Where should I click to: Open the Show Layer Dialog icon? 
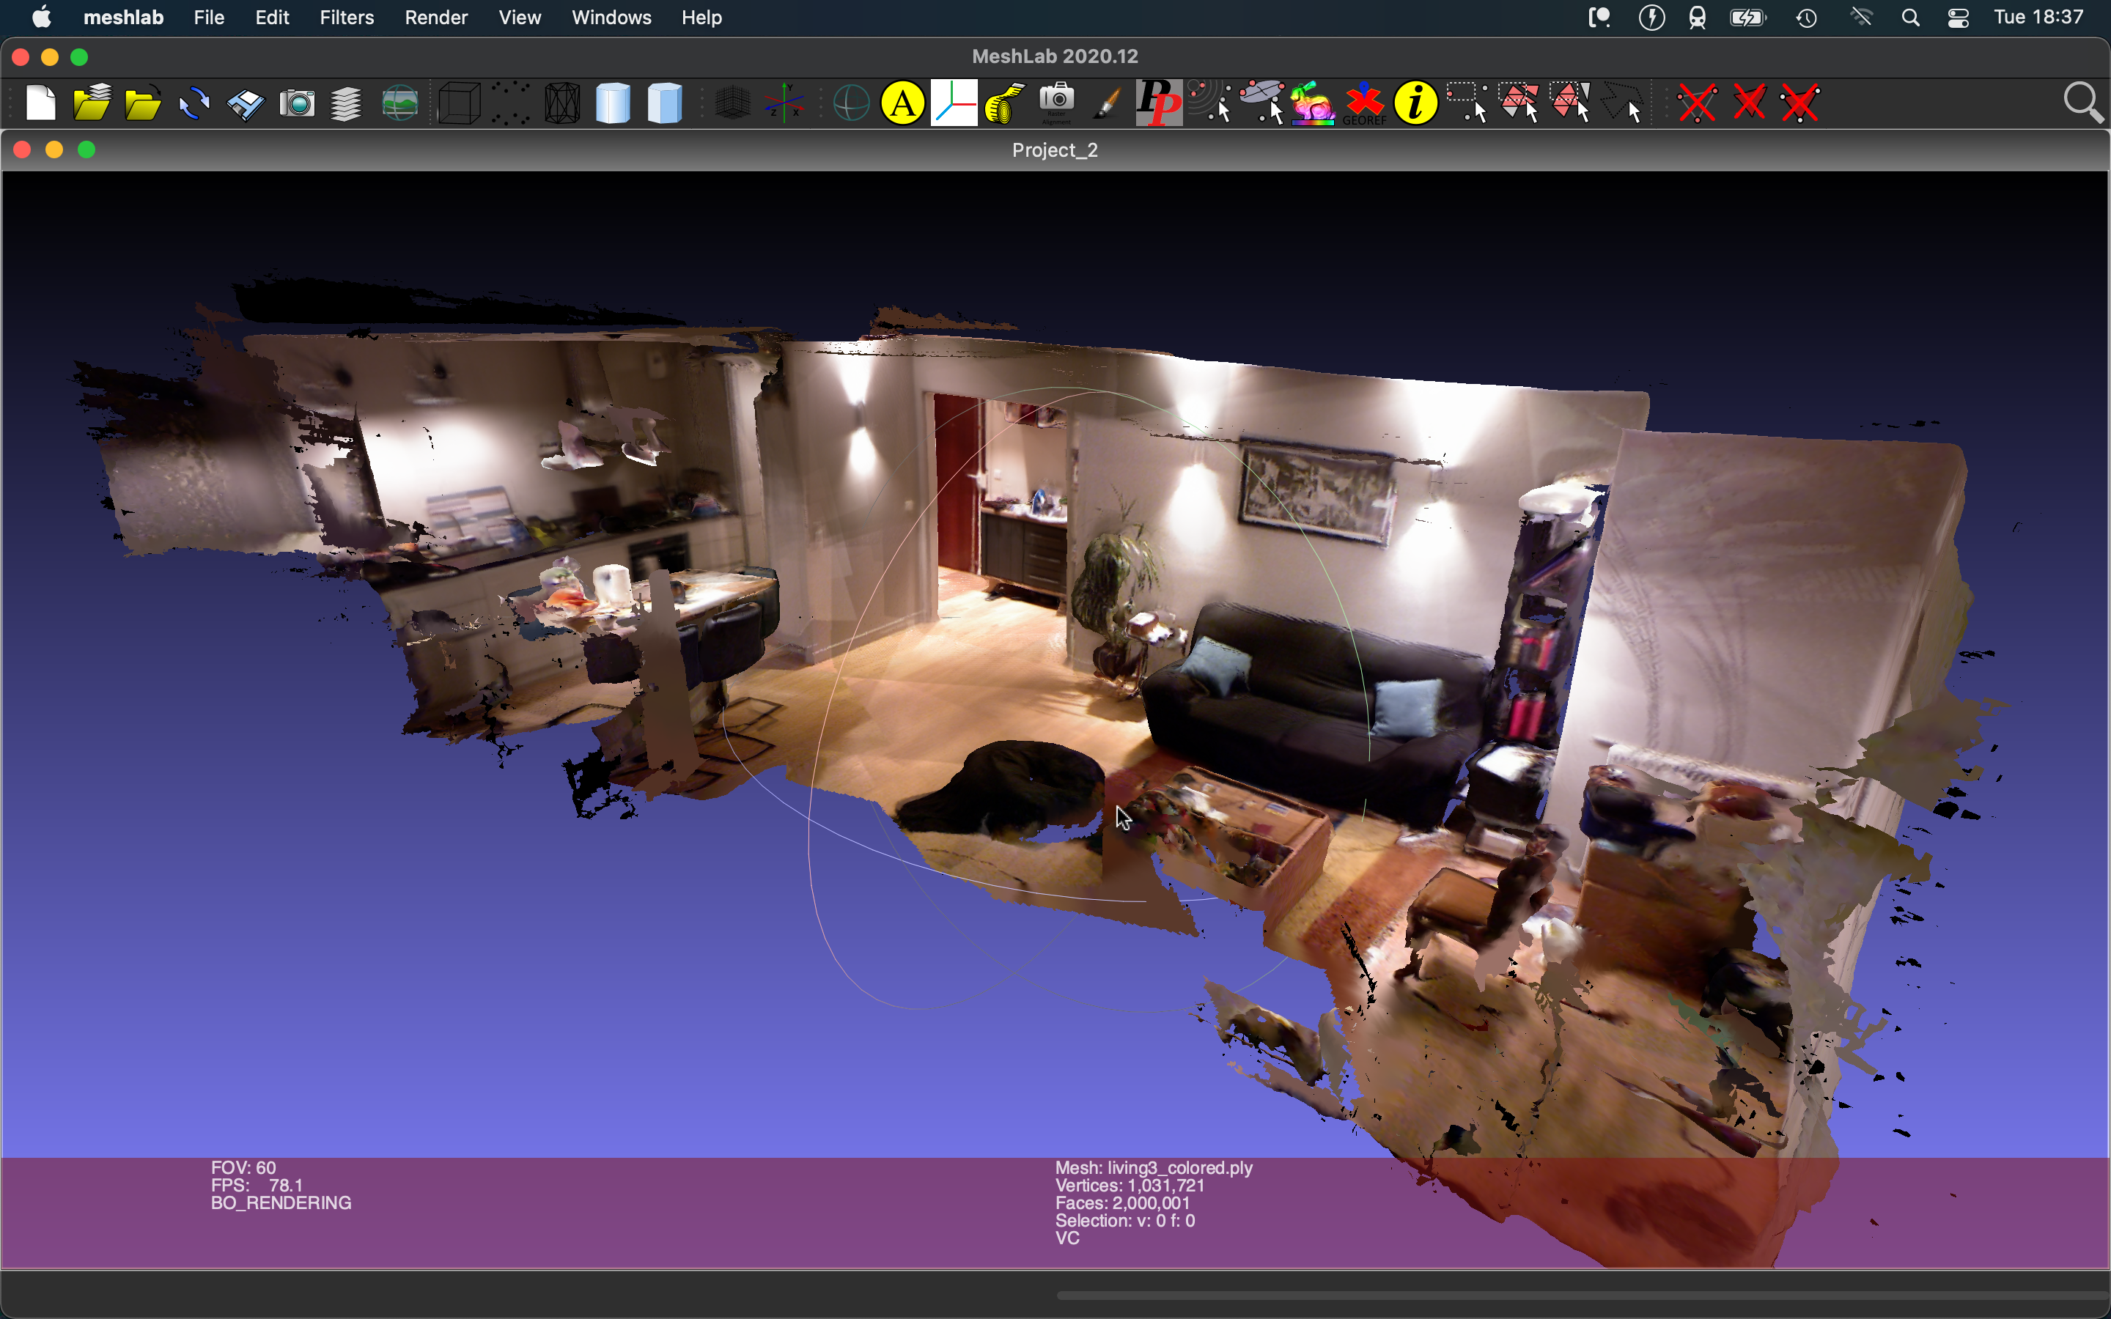click(x=346, y=104)
